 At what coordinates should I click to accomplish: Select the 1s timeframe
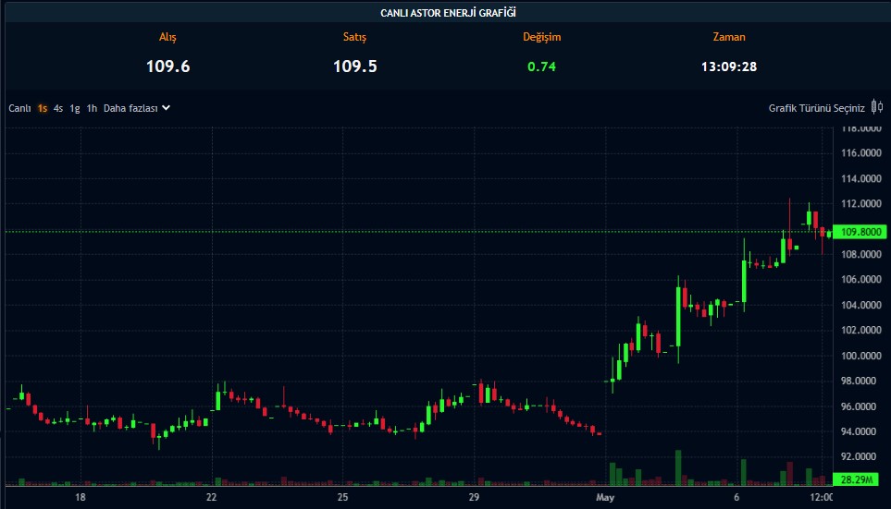[43, 108]
